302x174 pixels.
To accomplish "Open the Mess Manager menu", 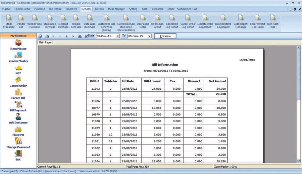I will 116,9.
